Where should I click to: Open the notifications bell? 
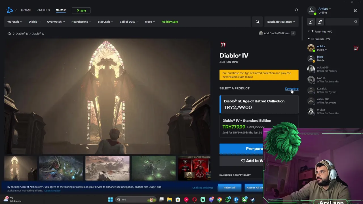[x=297, y=10]
